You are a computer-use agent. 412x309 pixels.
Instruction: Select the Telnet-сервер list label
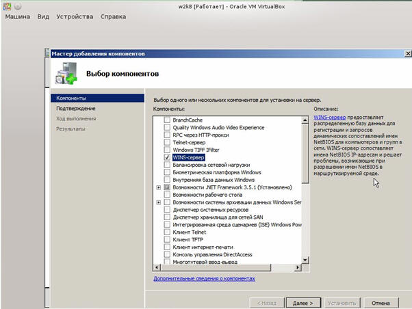(x=189, y=143)
